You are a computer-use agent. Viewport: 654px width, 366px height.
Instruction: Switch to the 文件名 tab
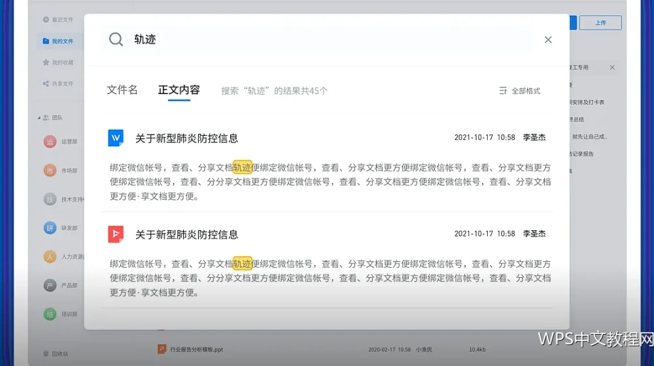(122, 90)
